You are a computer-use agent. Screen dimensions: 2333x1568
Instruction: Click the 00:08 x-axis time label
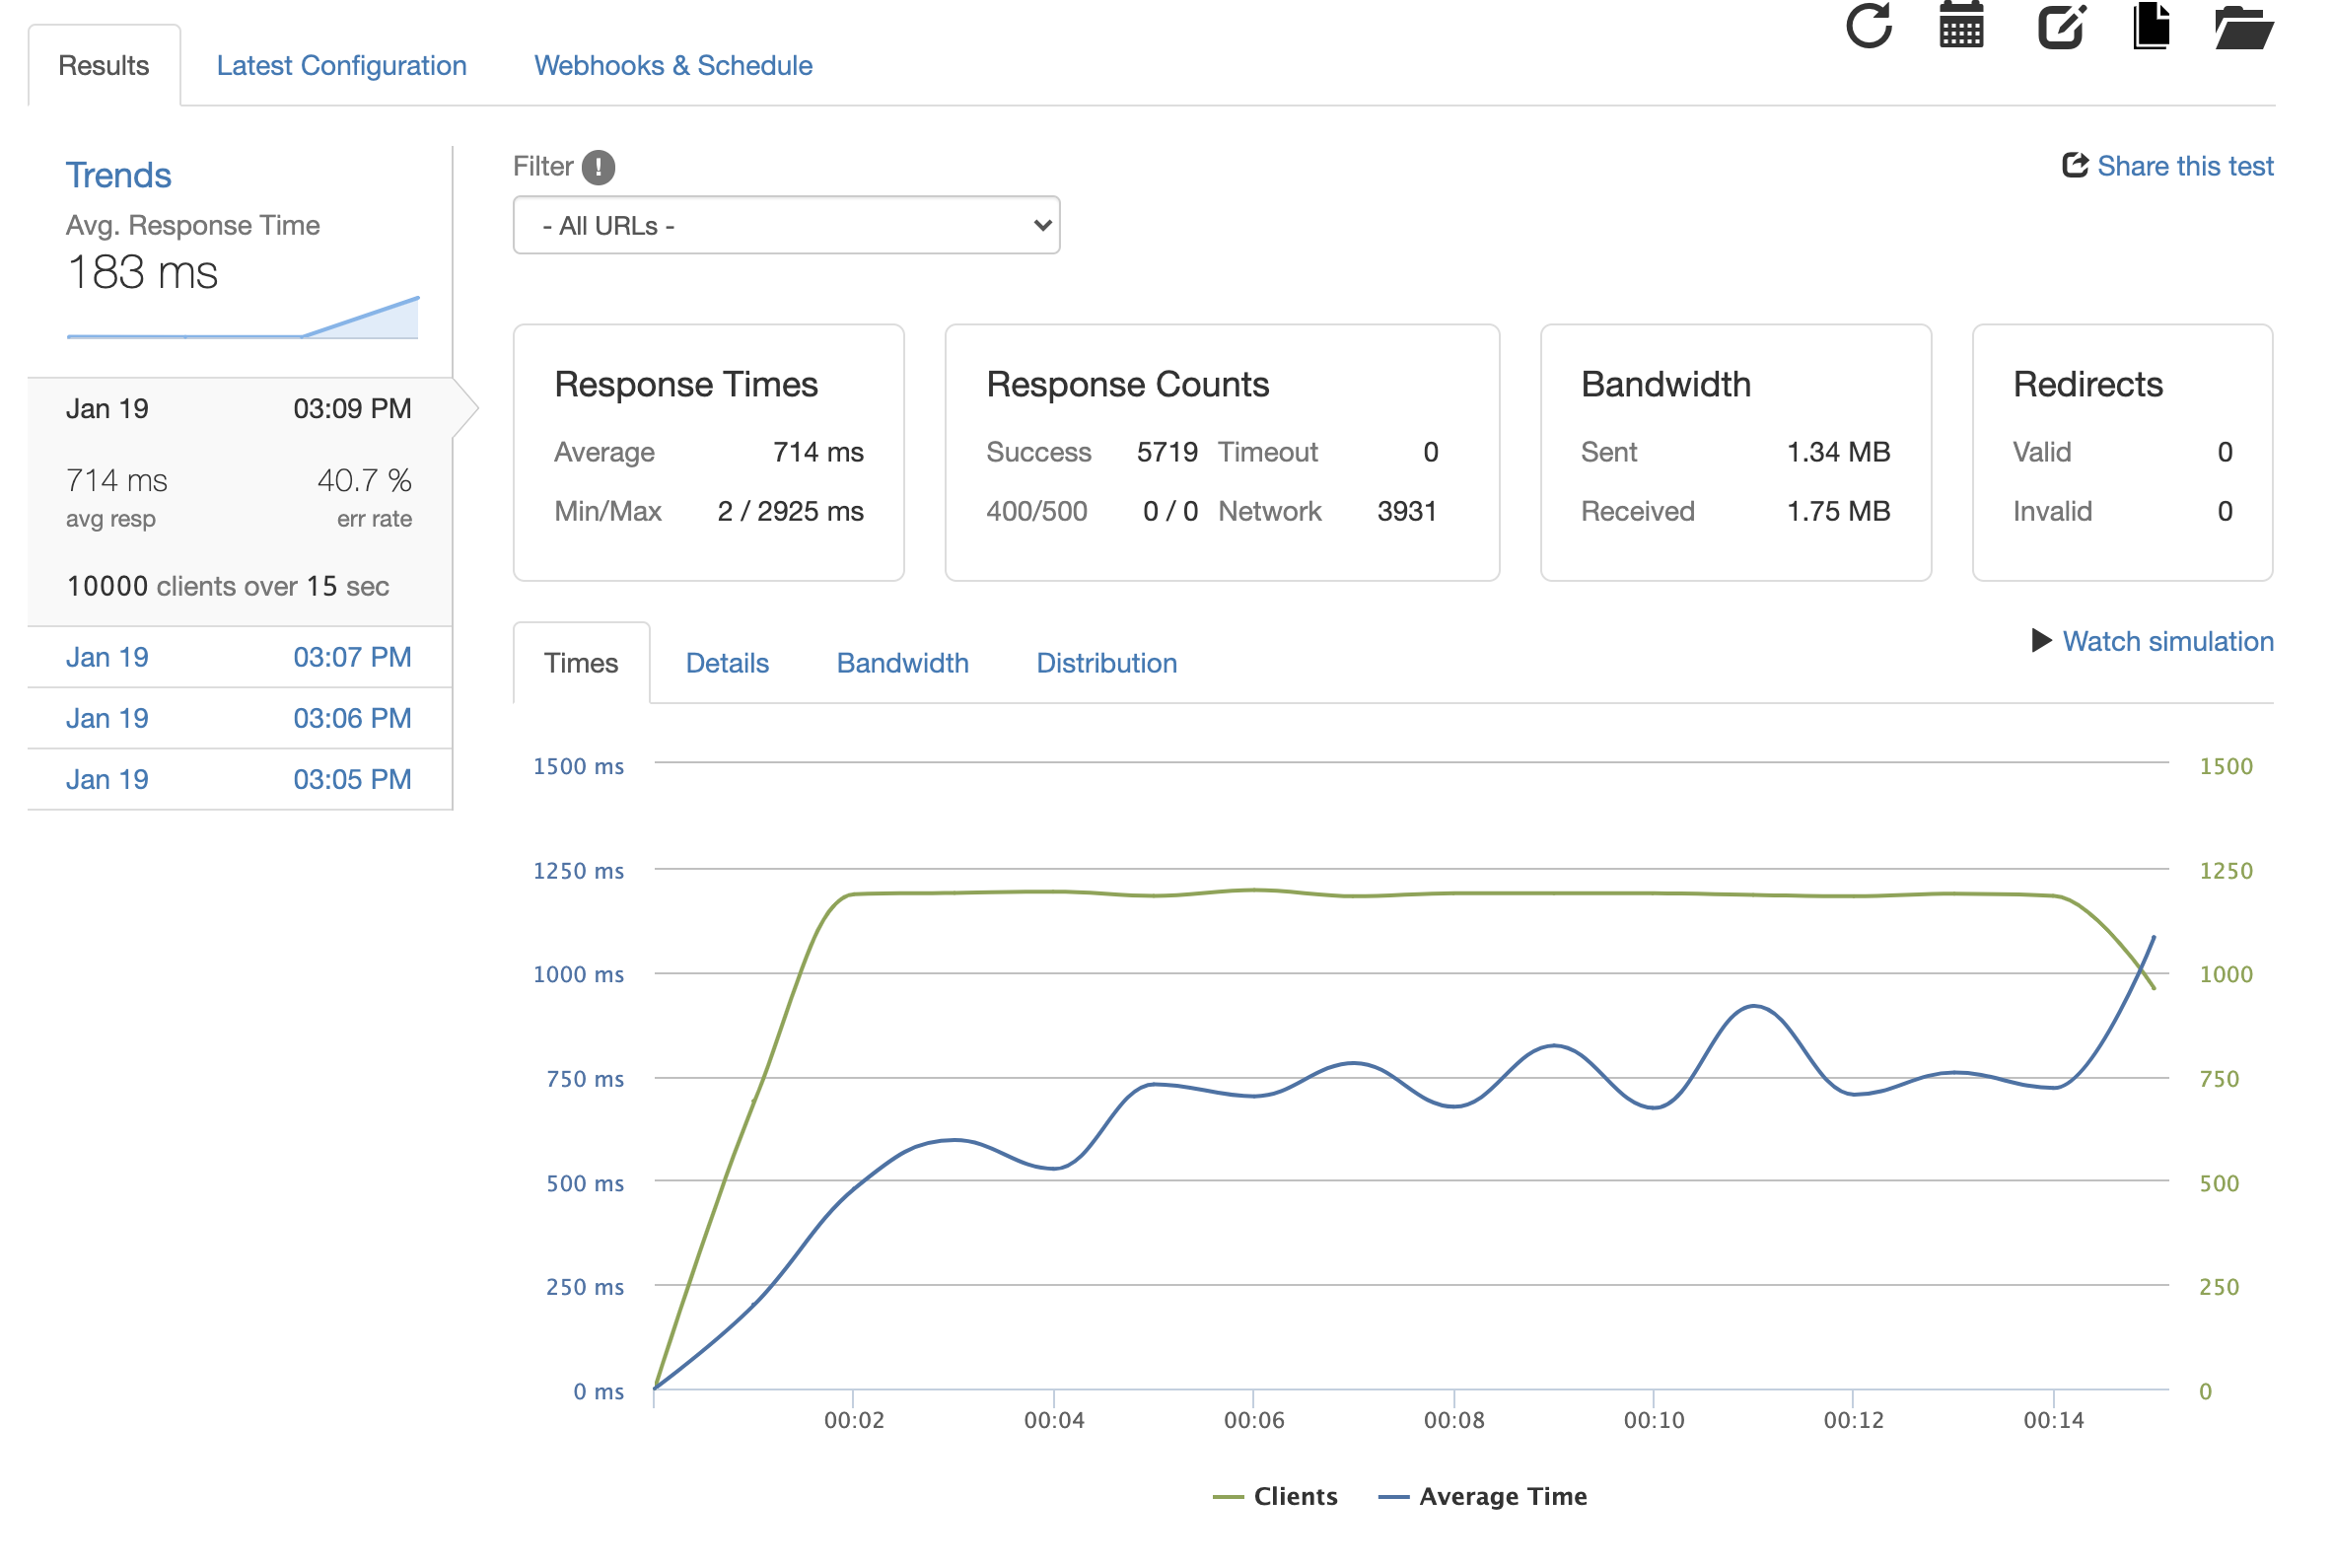(1453, 1420)
